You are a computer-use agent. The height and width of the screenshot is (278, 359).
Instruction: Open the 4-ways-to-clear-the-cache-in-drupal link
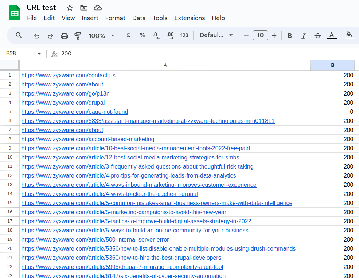110,194
